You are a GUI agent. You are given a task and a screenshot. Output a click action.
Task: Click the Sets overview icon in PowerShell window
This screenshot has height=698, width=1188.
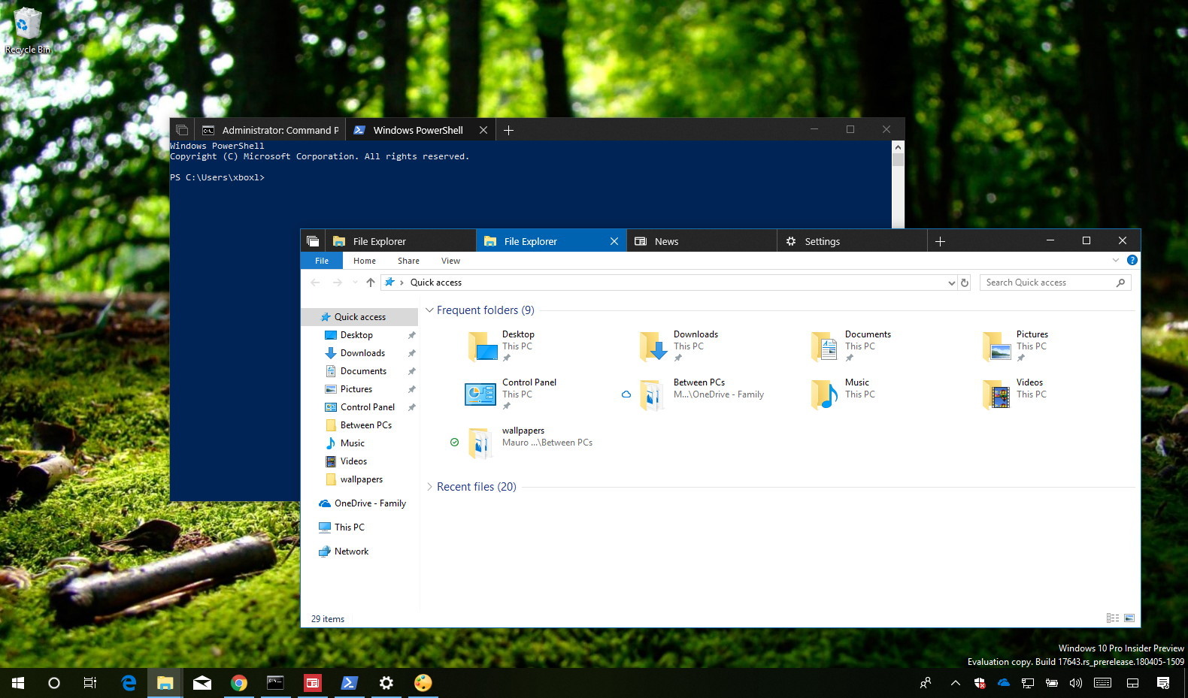pyautogui.click(x=182, y=130)
